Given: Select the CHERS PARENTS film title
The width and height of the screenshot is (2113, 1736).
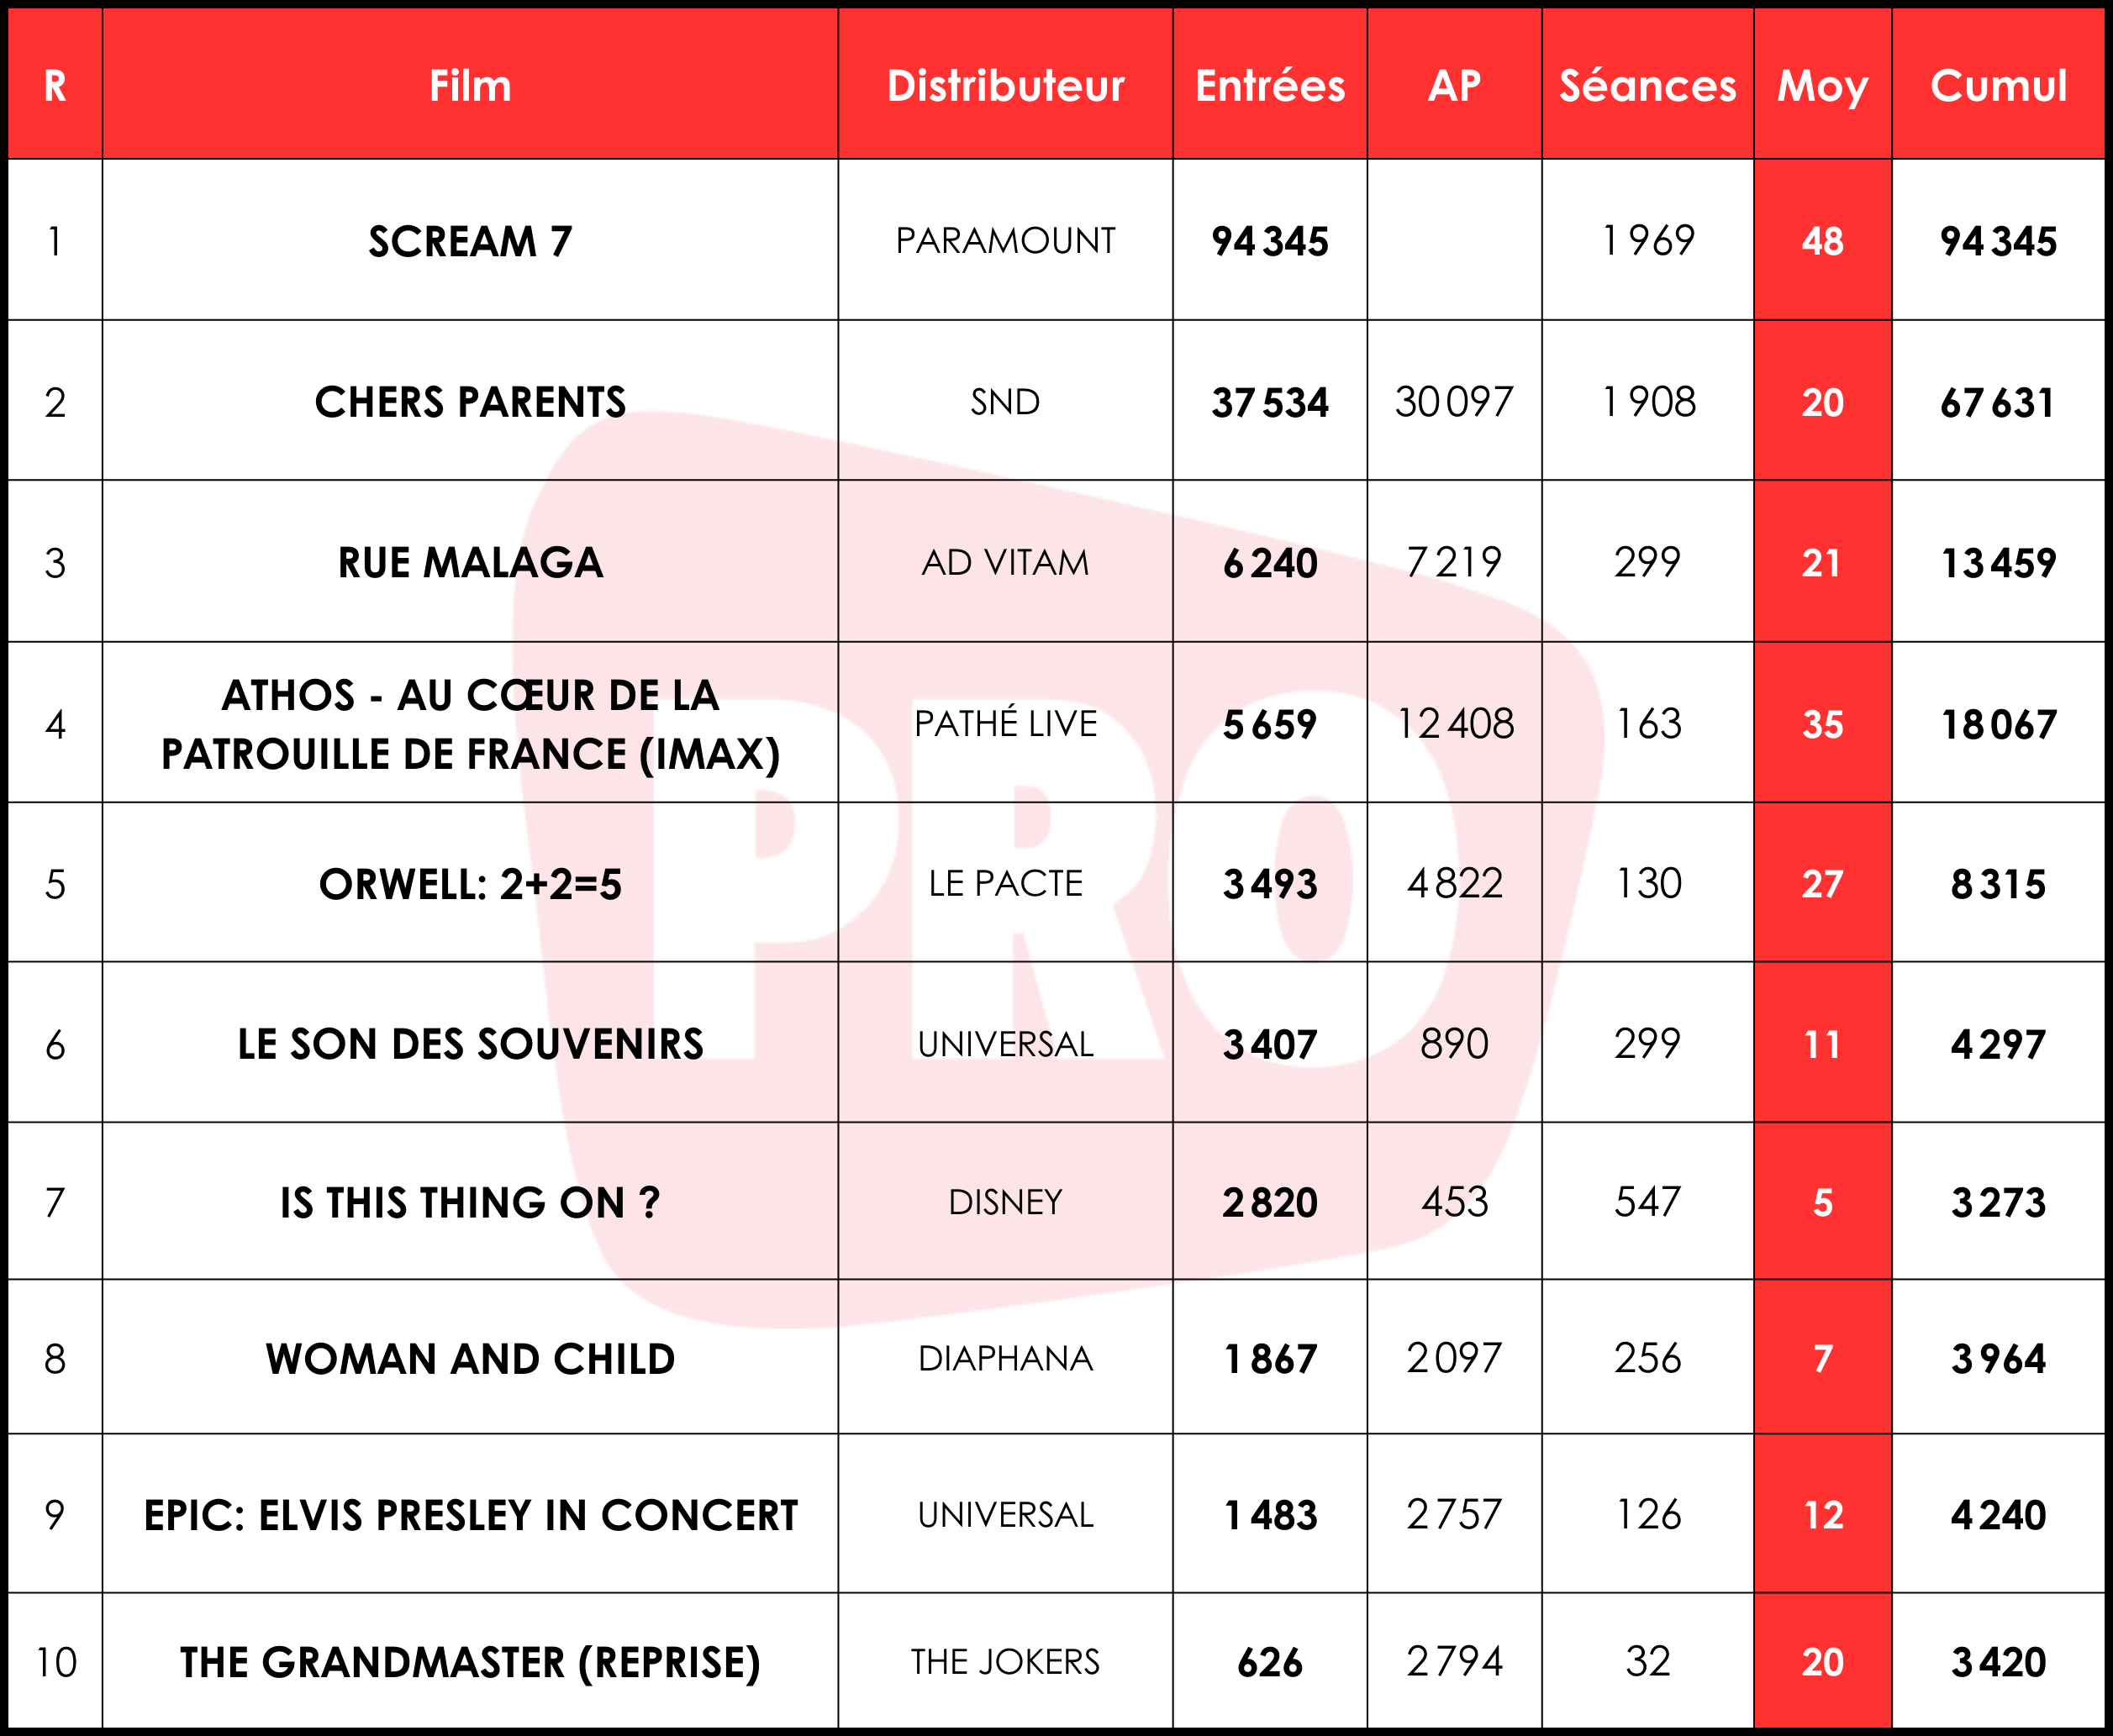Looking at the screenshot, I should (x=470, y=402).
